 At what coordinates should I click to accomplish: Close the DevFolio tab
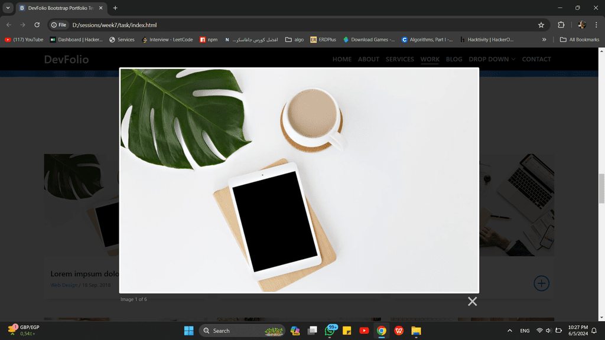(x=100, y=8)
